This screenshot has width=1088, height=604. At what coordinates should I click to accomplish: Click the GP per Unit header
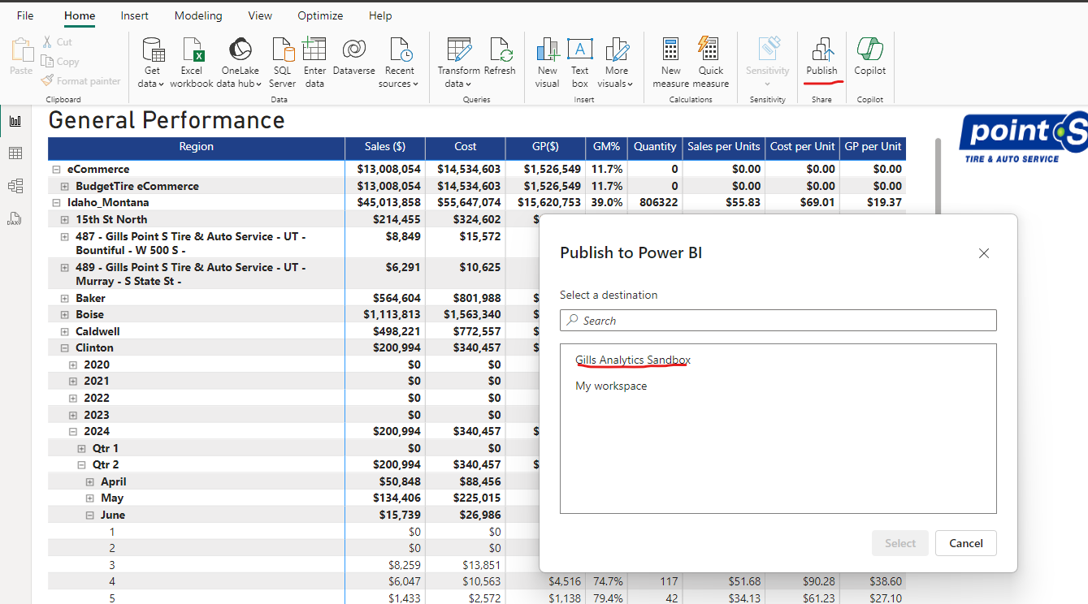point(873,147)
